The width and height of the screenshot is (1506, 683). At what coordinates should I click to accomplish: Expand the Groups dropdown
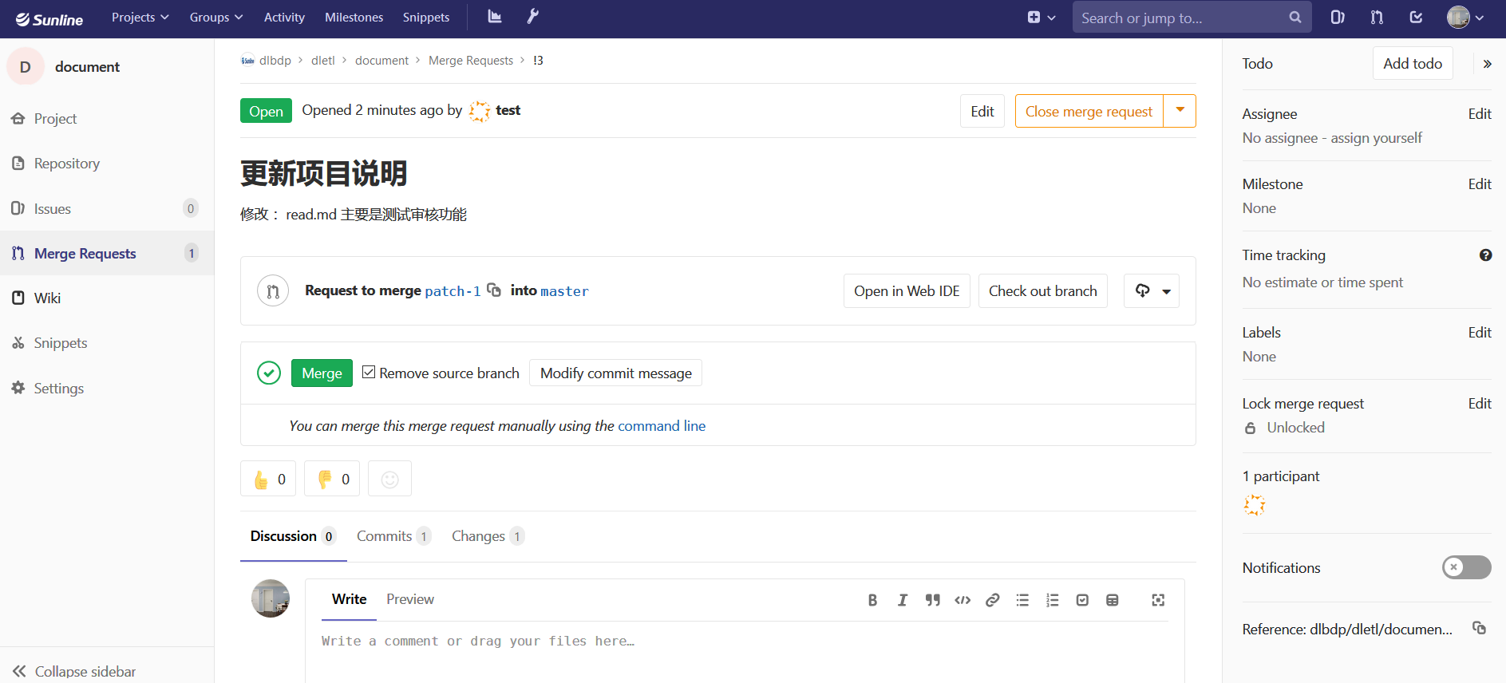tap(216, 17)
